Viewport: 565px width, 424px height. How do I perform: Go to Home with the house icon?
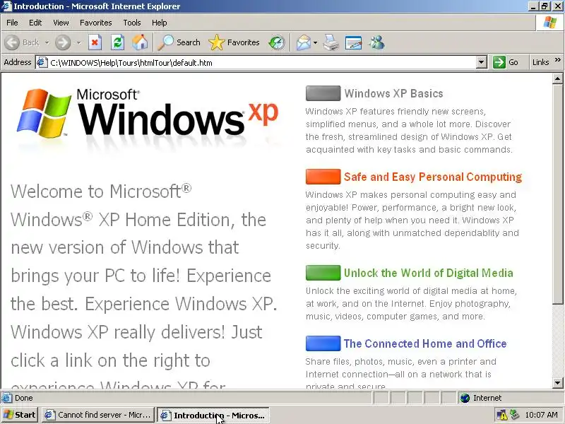(x=140, y=42)
